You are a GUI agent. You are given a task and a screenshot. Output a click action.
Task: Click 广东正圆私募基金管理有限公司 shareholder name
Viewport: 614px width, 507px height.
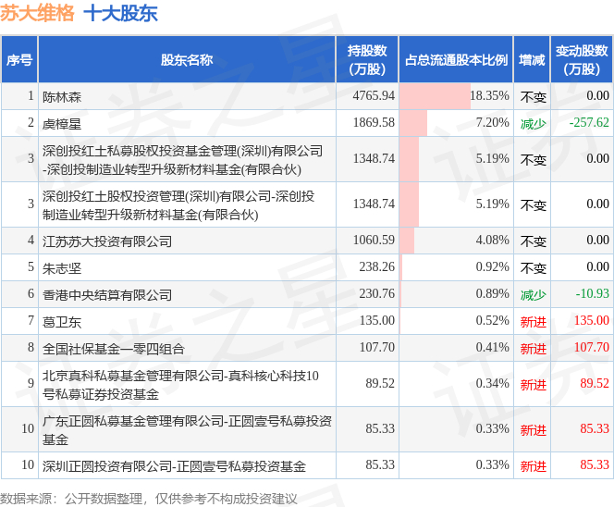coord(187,430)
